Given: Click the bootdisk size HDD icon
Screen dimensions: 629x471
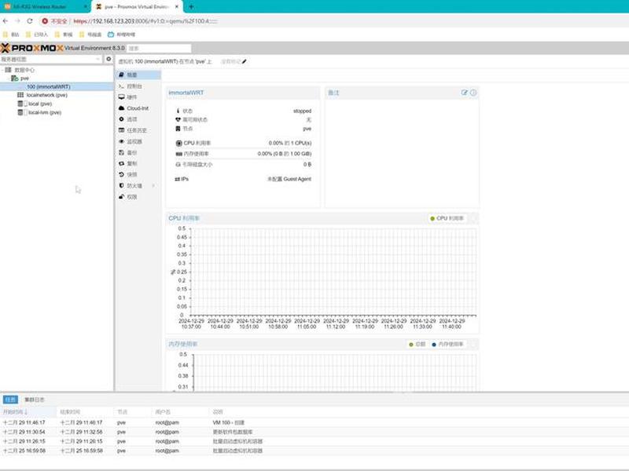Looking at the screenshot, I should pos(178,165).
